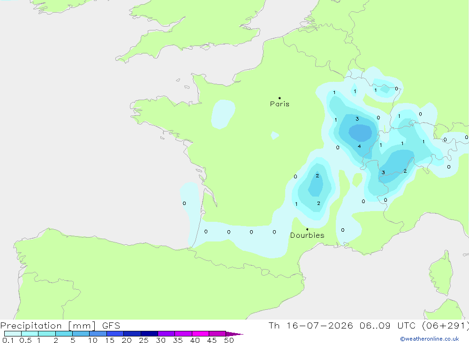This screenshot has width=469, height=343.
Task: Click the legend label 35
Action: click(x=178, y=340)
